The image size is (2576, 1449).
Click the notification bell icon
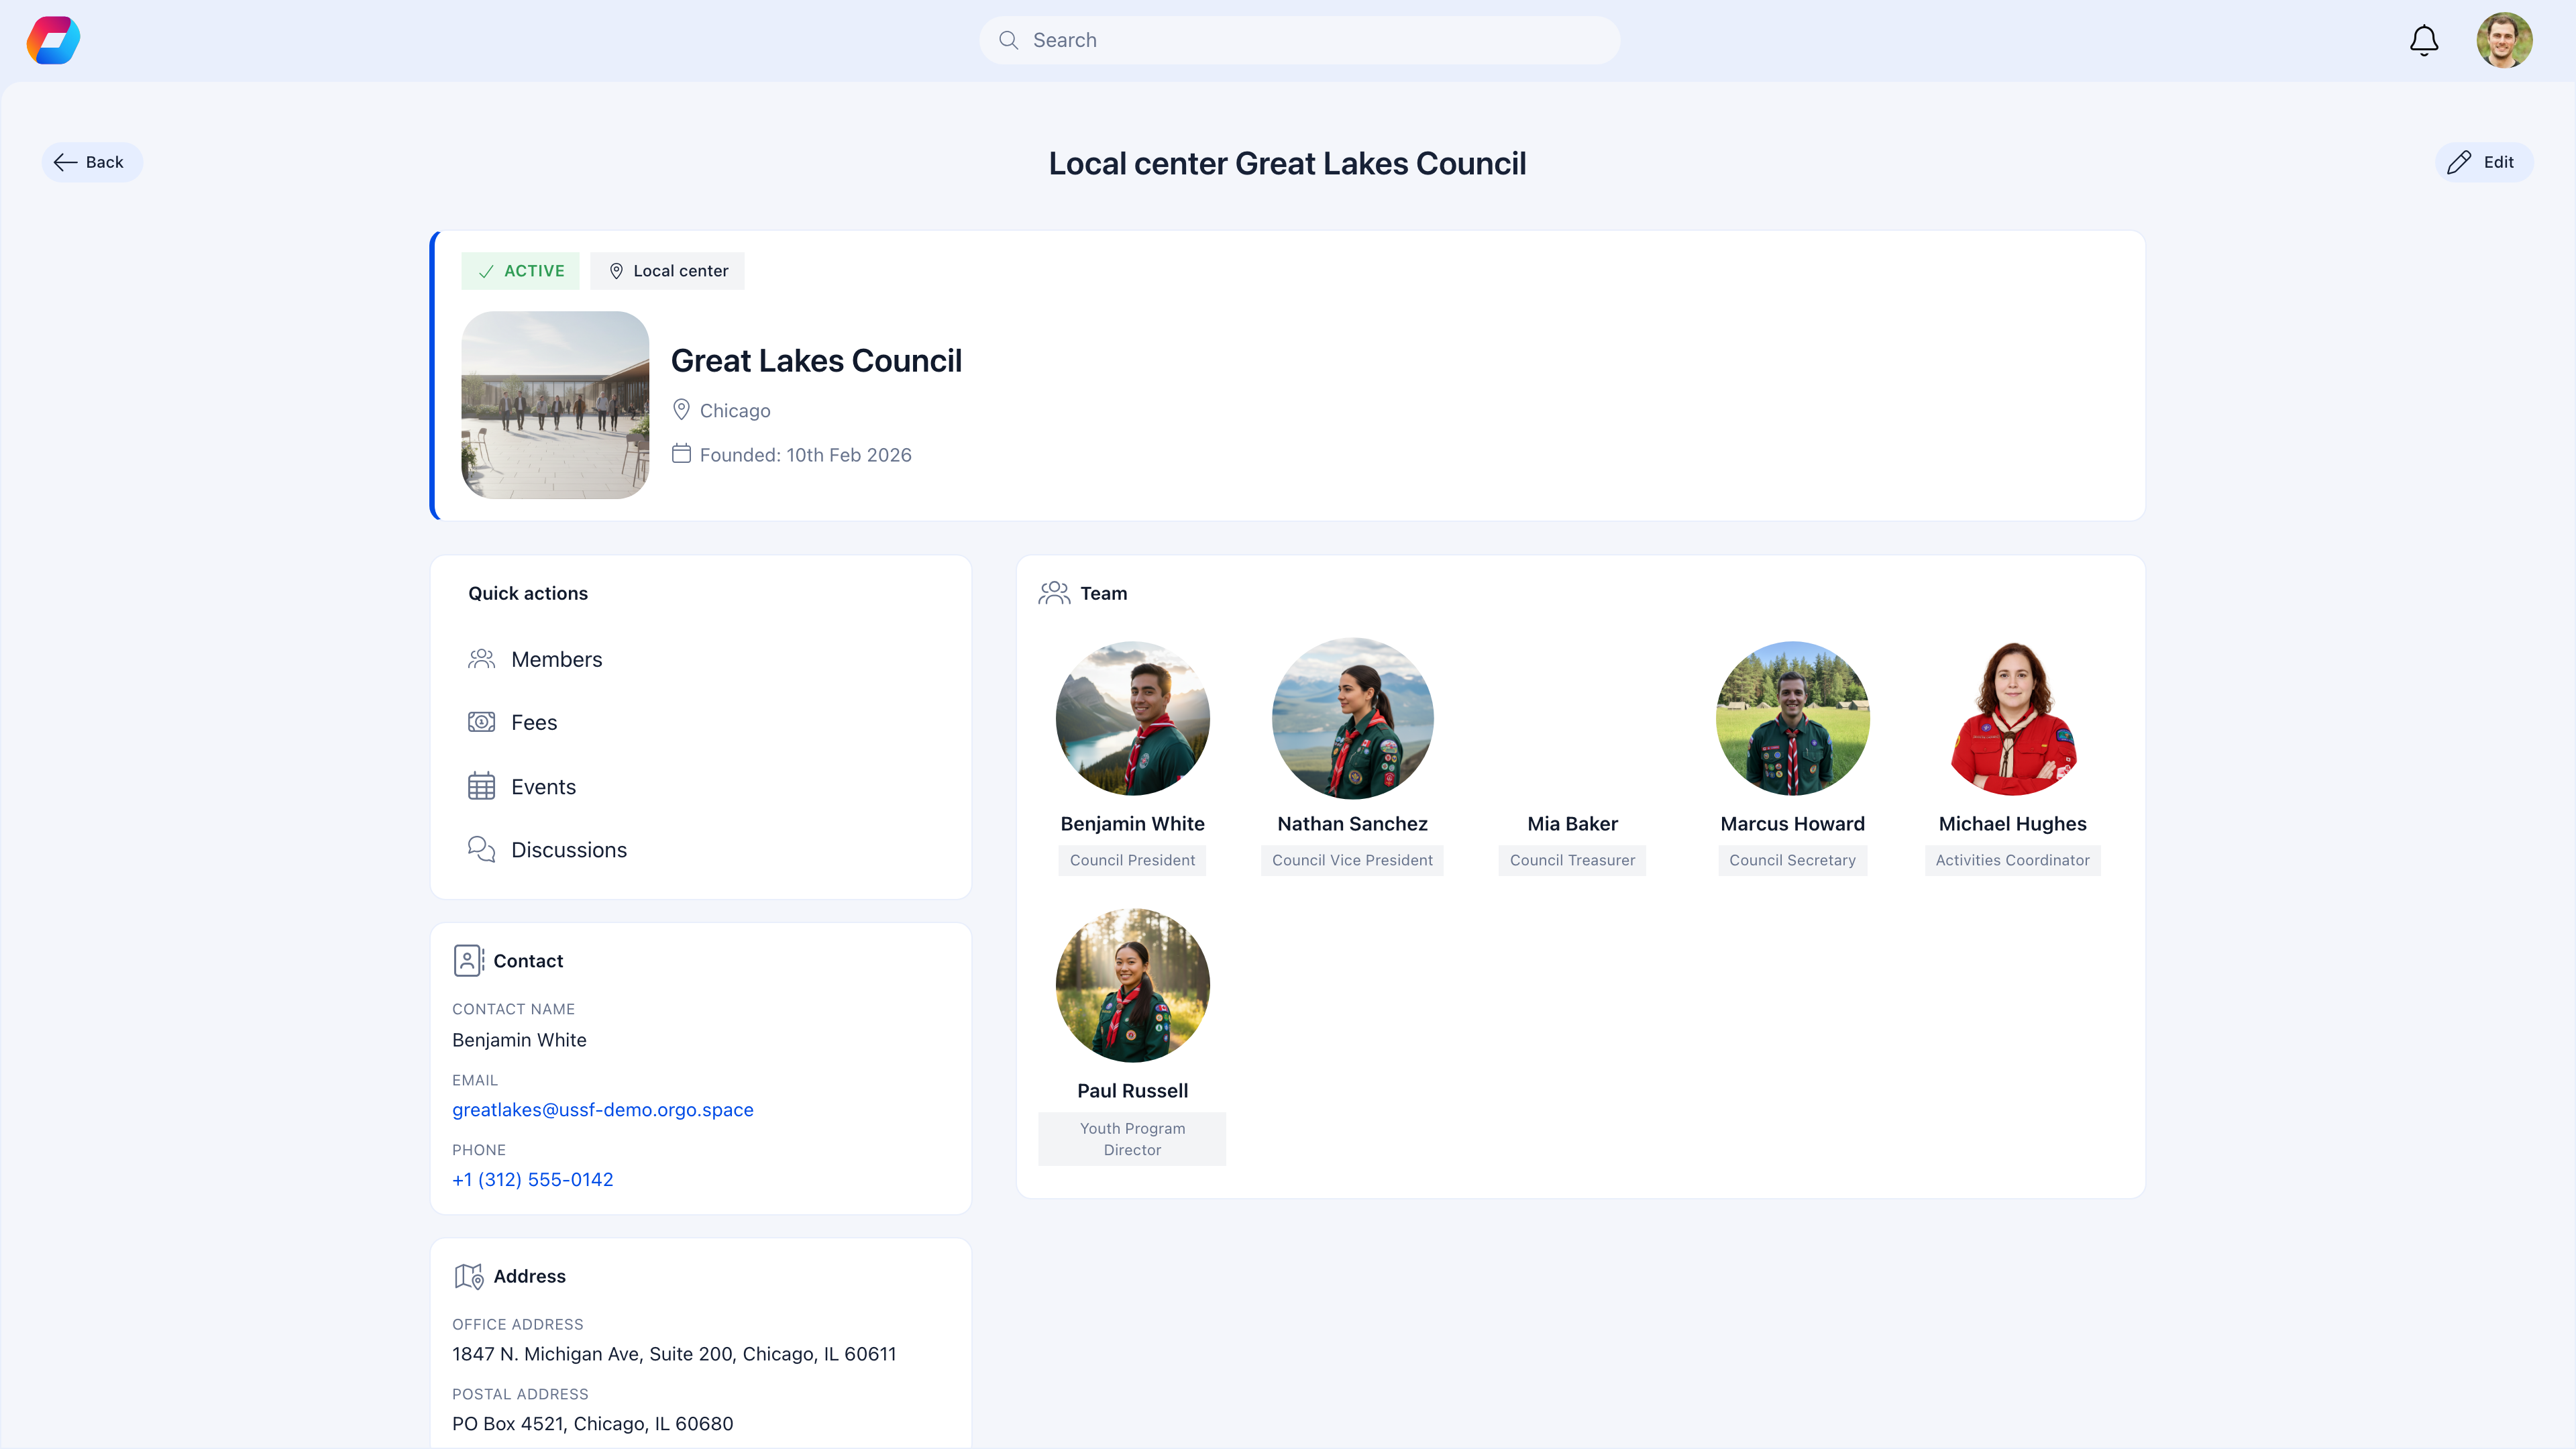[x=2422, y=40]
